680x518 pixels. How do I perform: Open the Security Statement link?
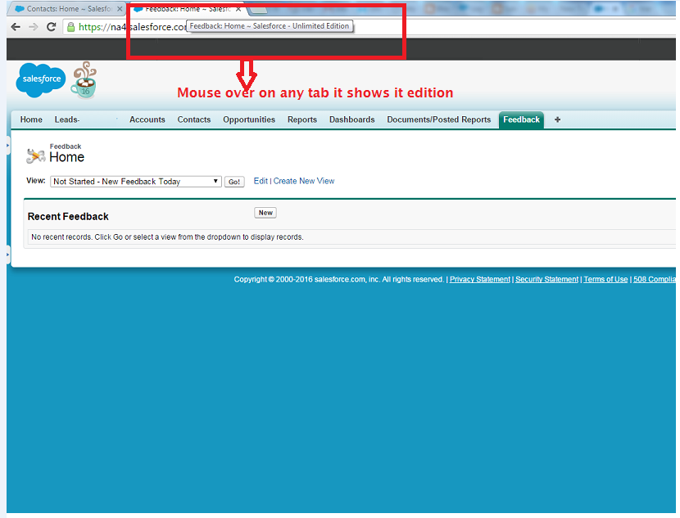click(546, 279)
